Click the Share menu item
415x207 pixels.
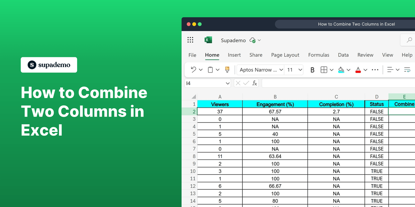[x=256, y=55]
